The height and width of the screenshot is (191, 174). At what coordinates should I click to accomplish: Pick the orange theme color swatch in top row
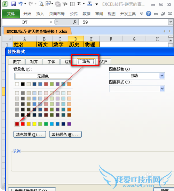click(x=69, y=84)
